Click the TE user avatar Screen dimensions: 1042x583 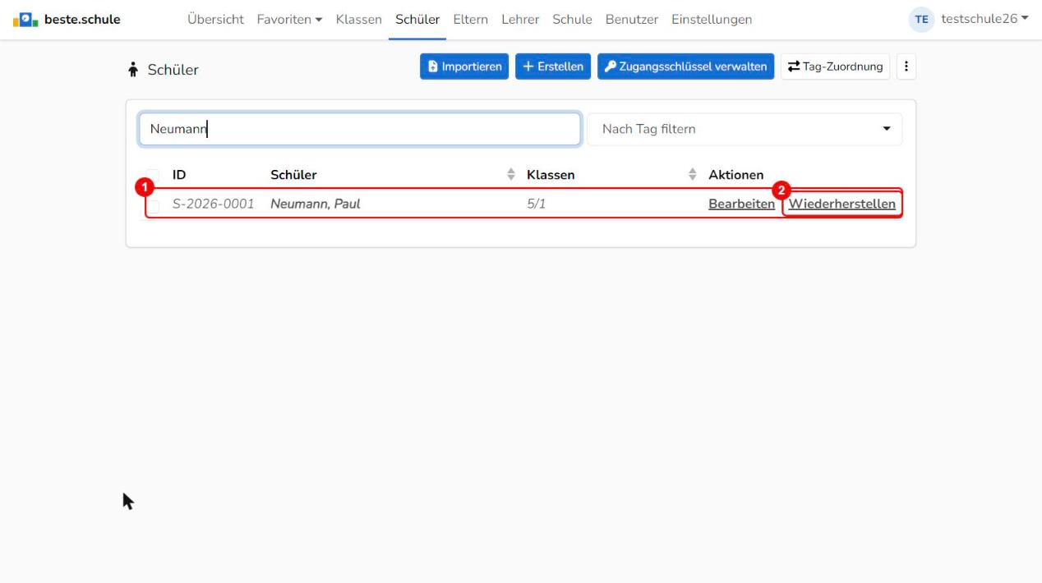pyautogui.click(x=922, y=20)
